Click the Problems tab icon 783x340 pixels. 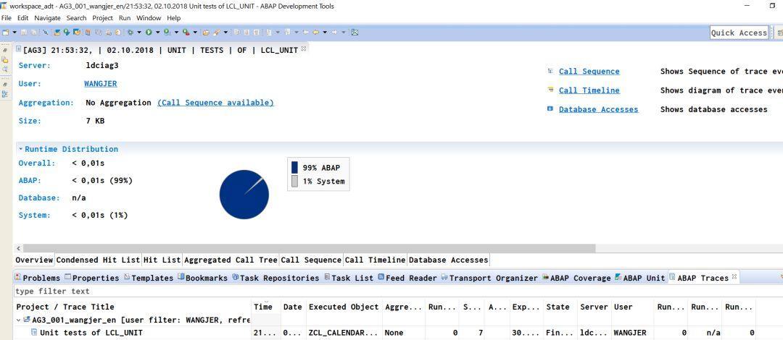click(x=18, y=277)
